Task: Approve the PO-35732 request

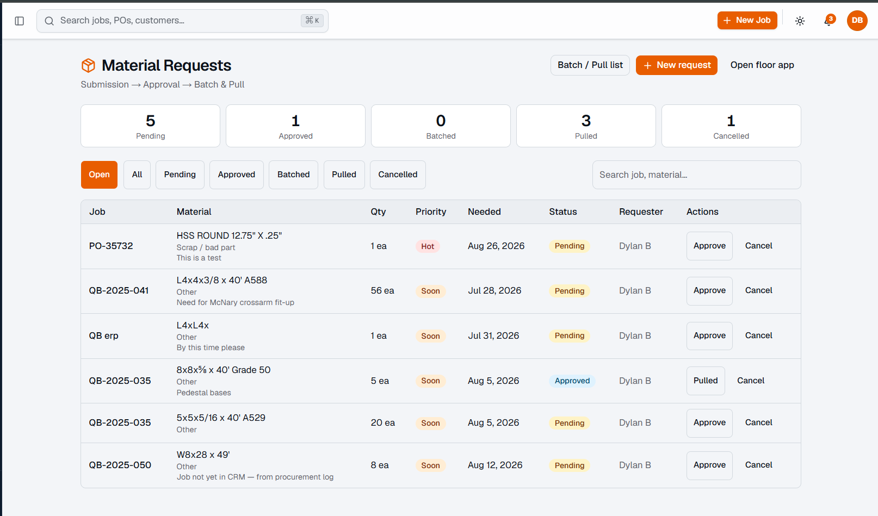Action: tap(709, 246)
